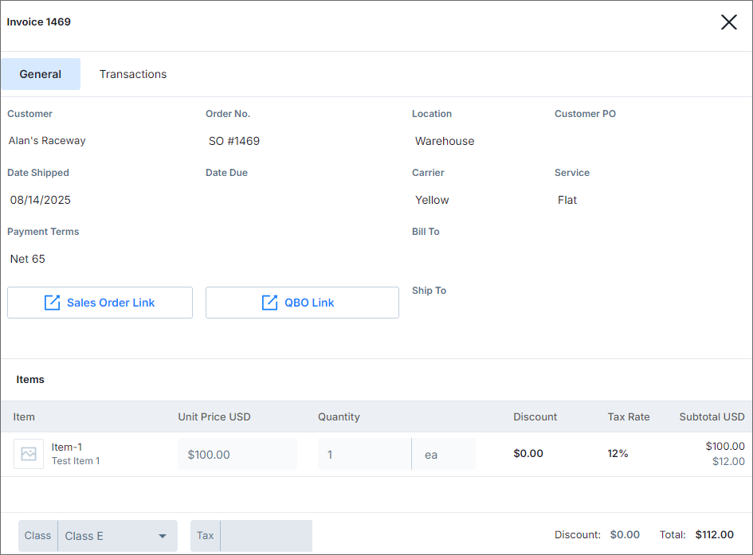The height and width of the screenshot is (555, 753).
Task: Click the unit price field showing $100.00
Action: tap(237, 452)
